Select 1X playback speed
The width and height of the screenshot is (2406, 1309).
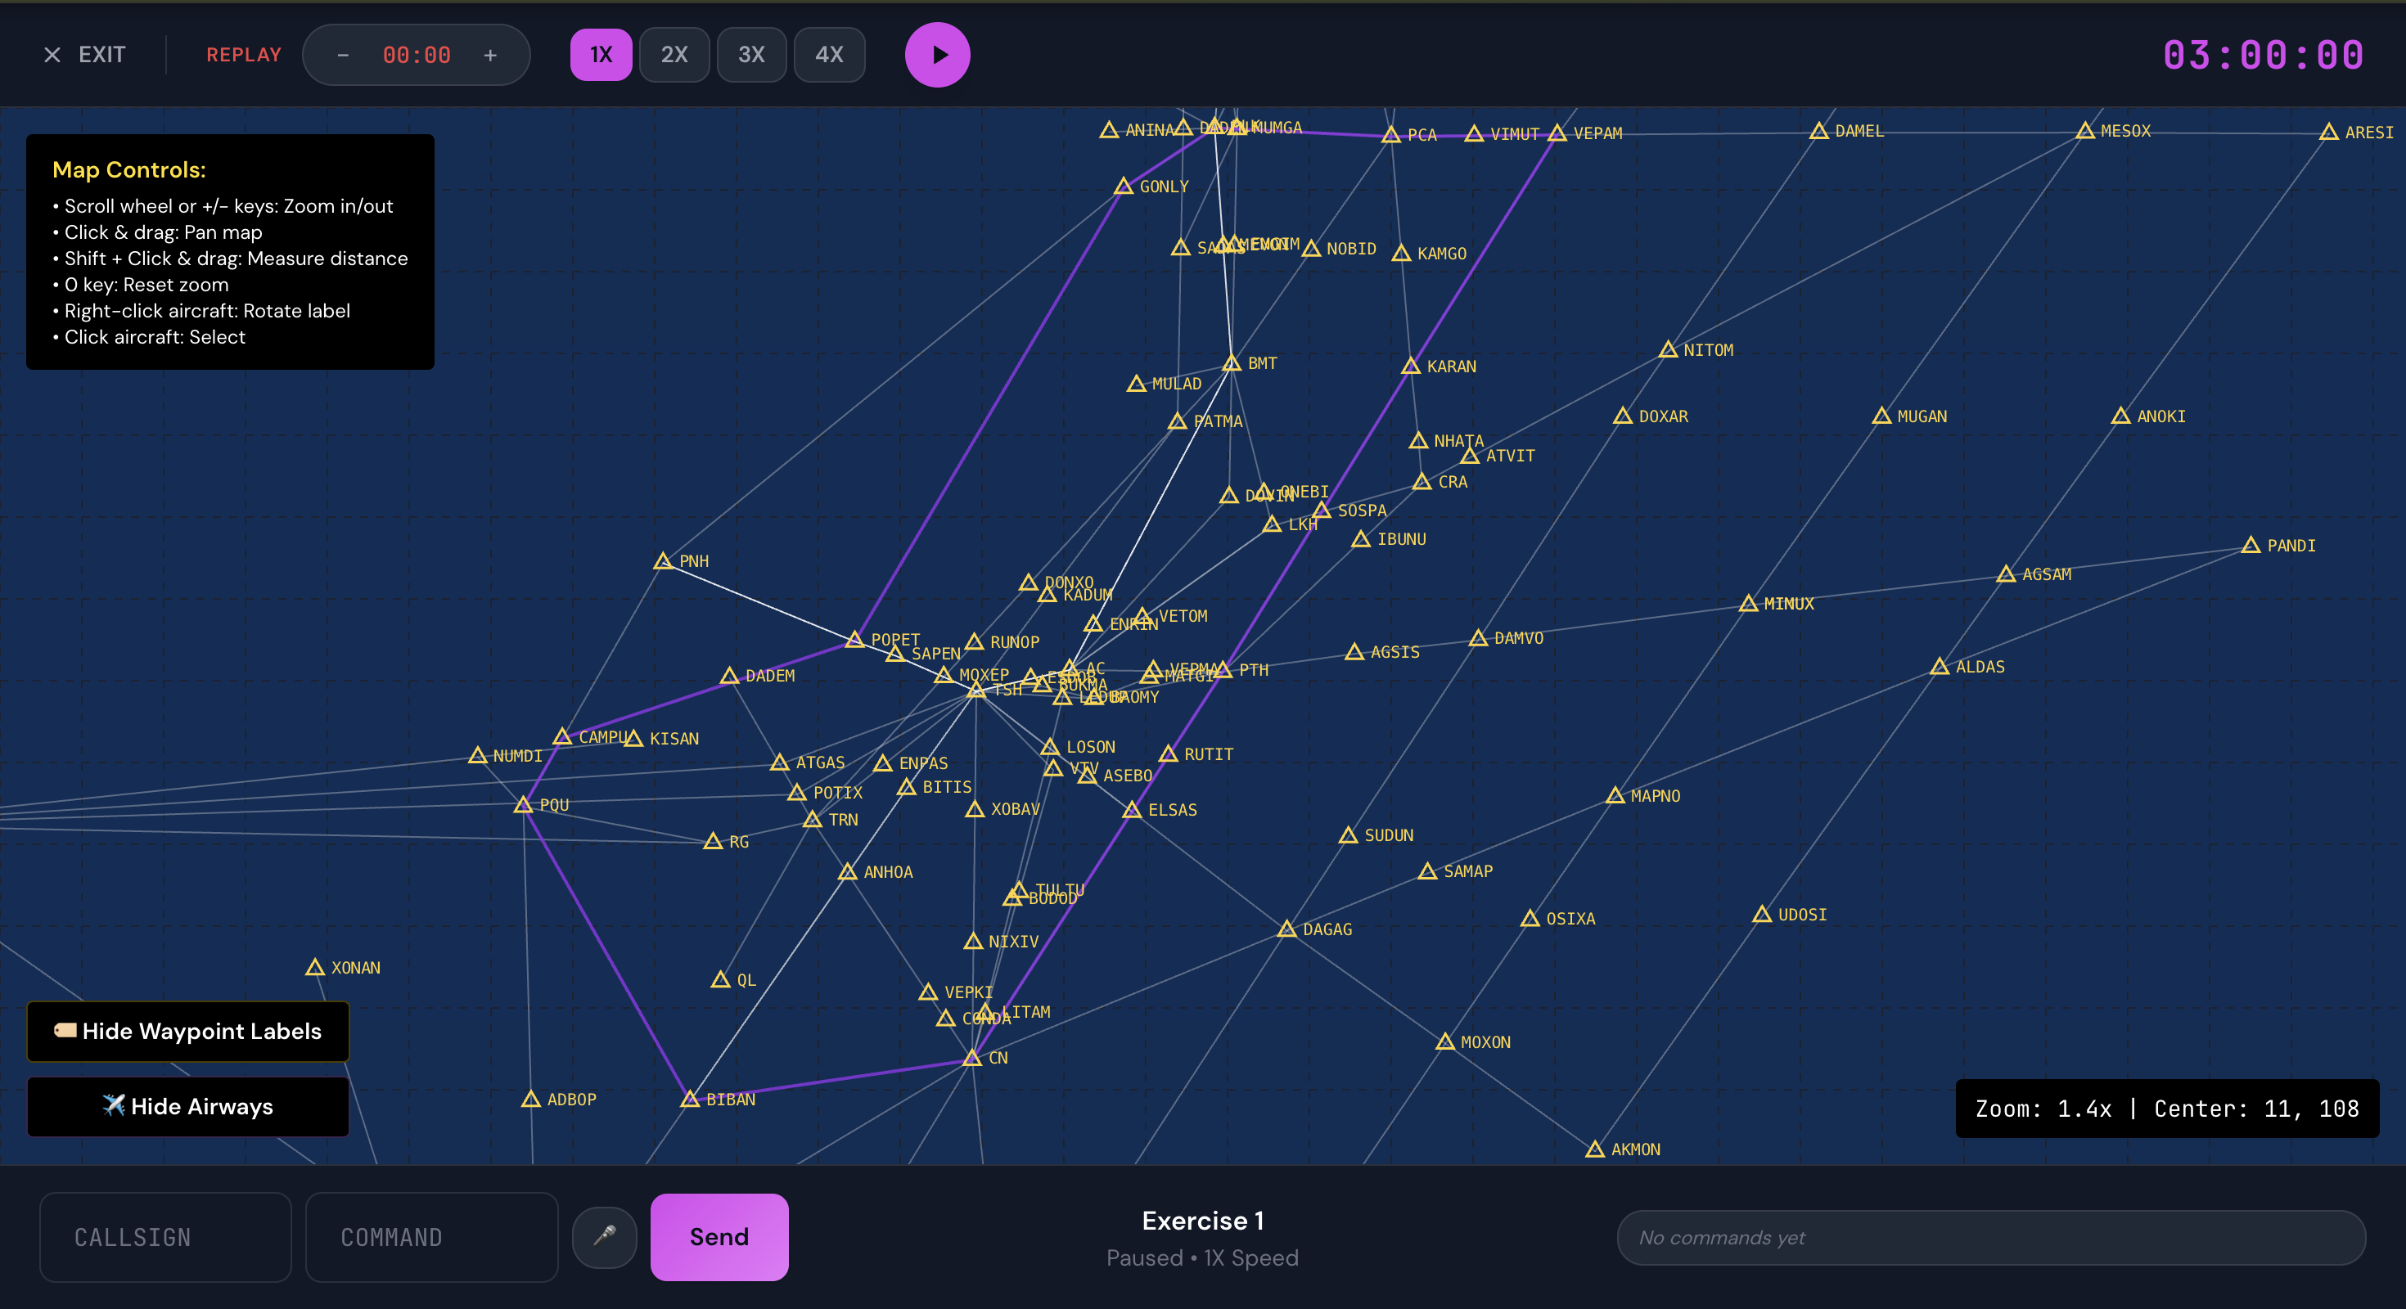(601, 55)
